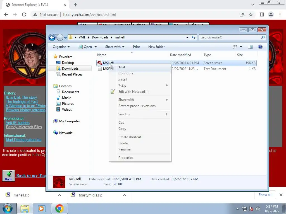The width and height of the screenshot is (286, 214).
Task: Sort by the Size column header
Action: tap(246, 55)
